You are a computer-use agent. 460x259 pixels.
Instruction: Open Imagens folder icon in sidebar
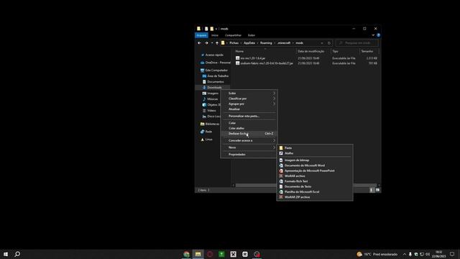tap(204, 94)
